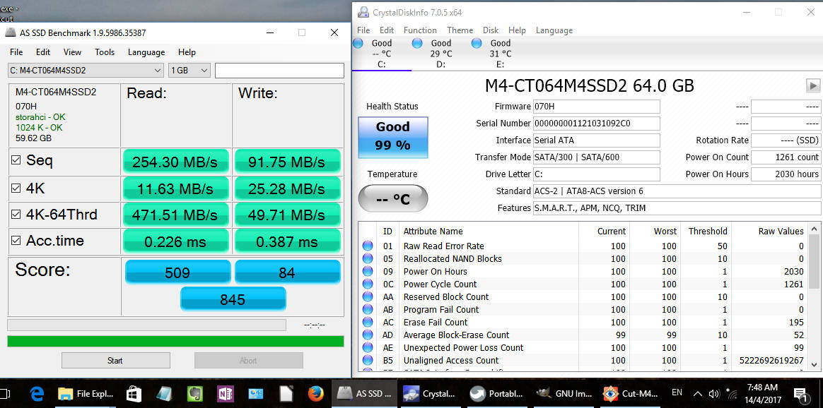Launch Evernote from the taskbar
The width and height of the screenshot is (823, 408).
tap(194, 393)
